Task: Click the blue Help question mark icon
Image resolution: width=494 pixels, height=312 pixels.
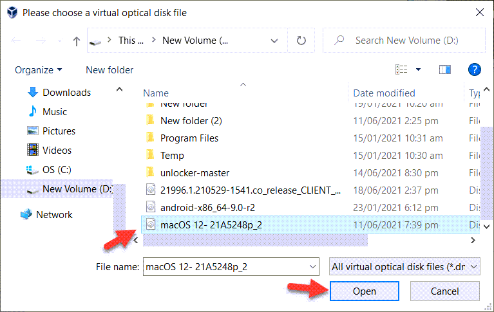Action: [474, 69]
